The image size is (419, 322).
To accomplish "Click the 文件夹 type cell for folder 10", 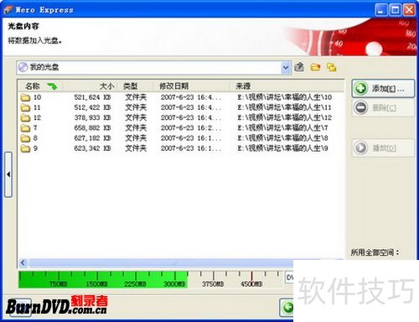I will (x=136, y=97).
